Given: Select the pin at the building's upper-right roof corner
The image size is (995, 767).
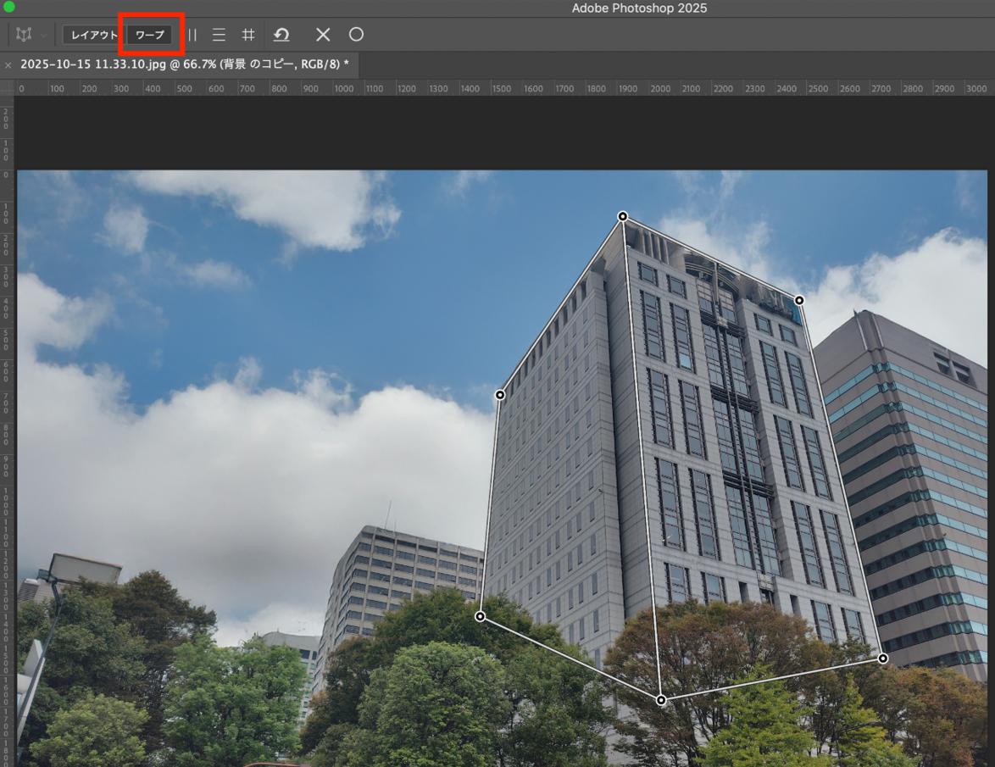Looking at the screenshot, I should coord(799,300).
